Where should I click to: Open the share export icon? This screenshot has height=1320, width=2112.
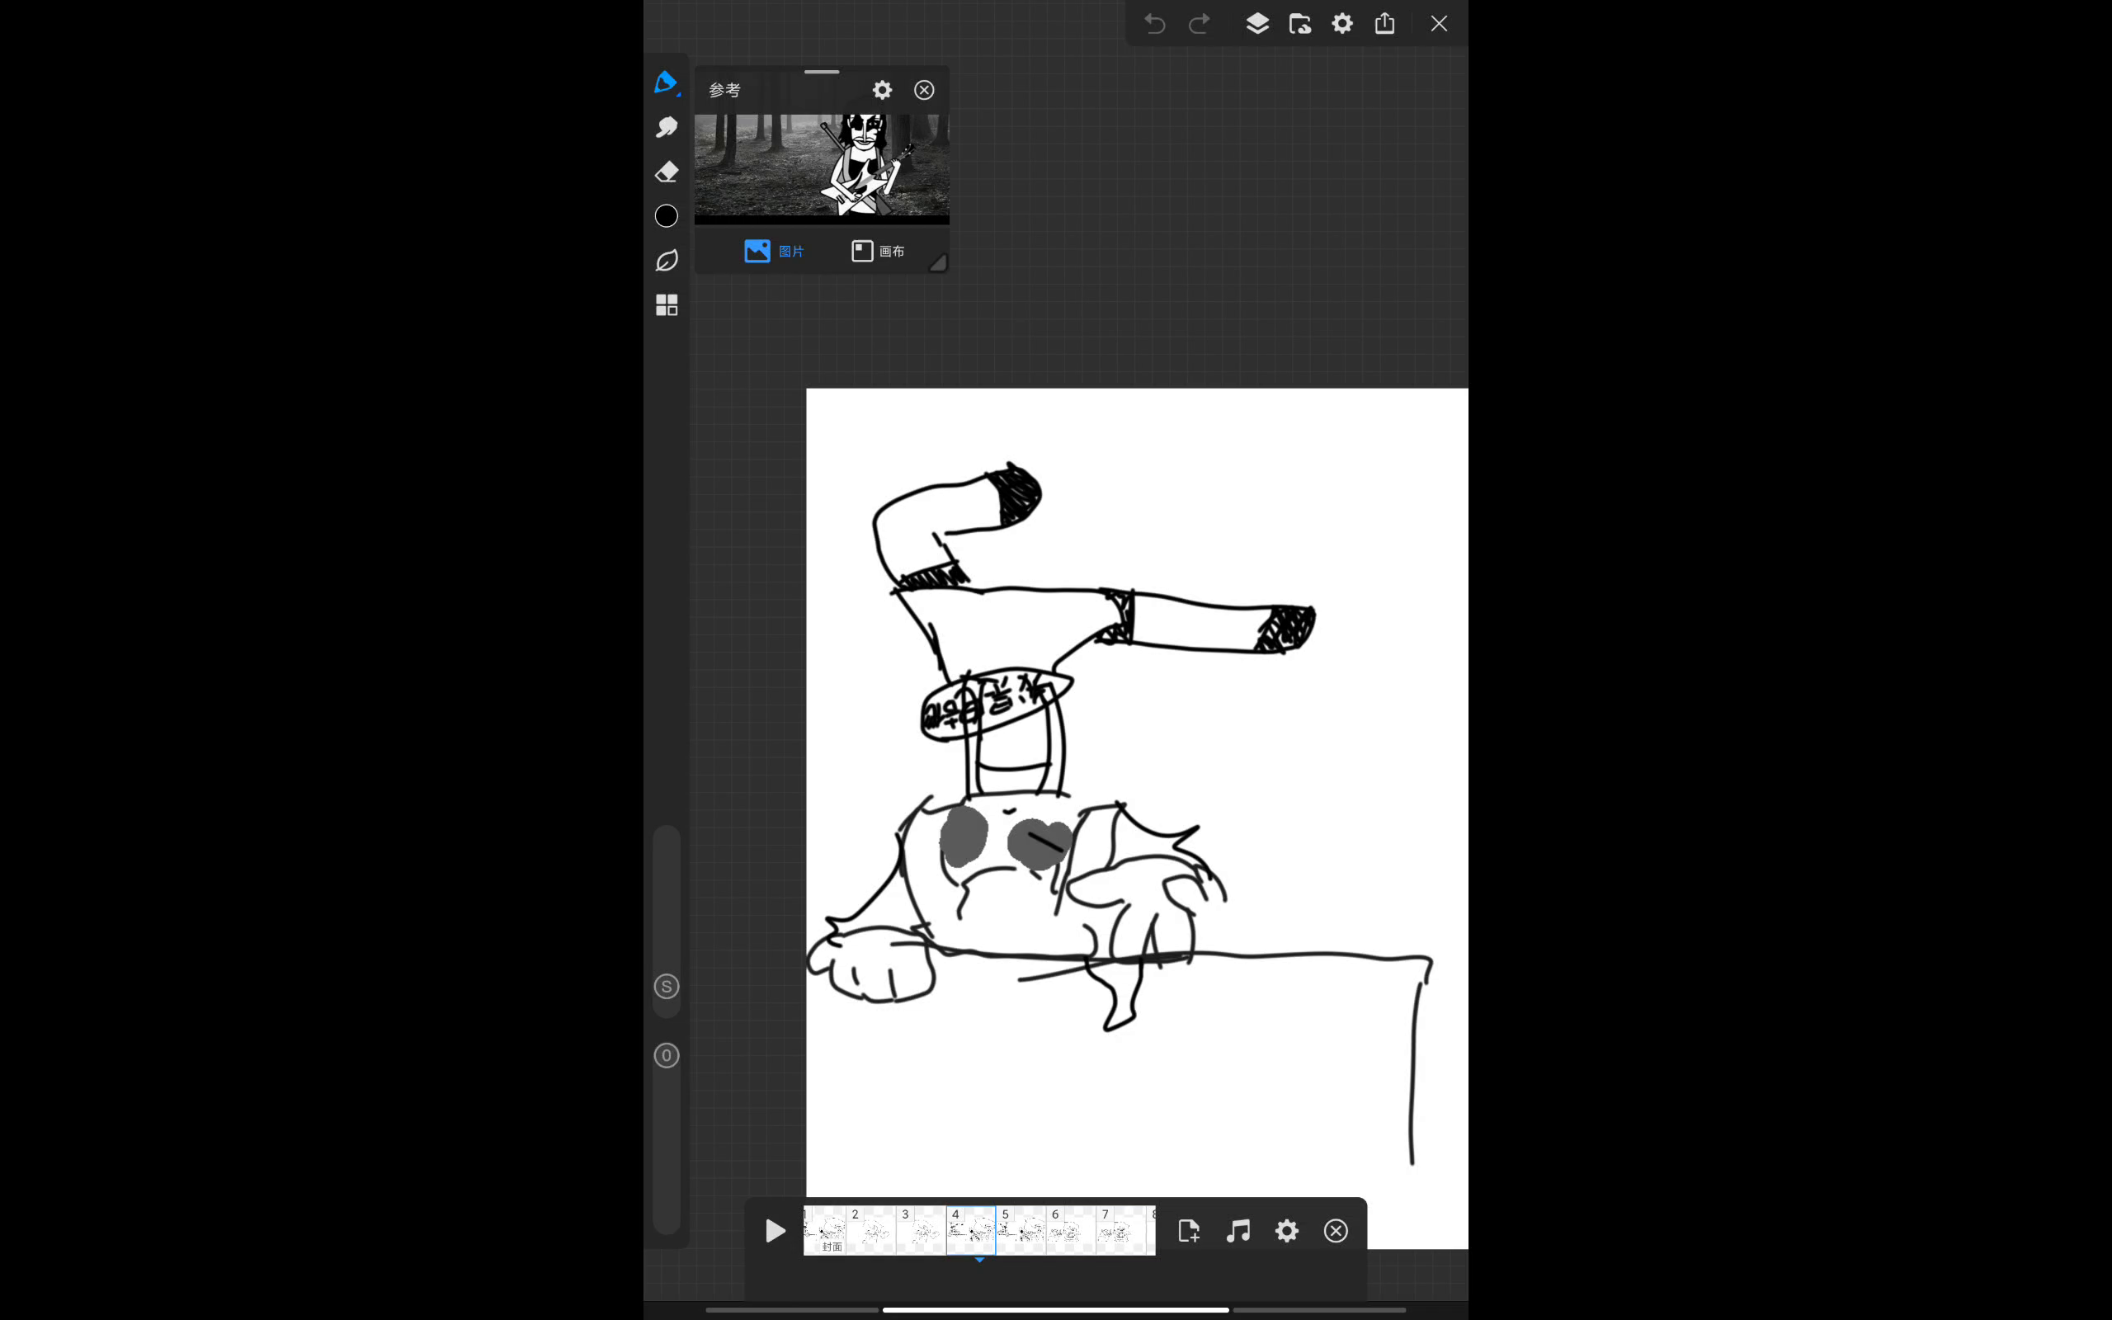click(x=1385, y=24)
